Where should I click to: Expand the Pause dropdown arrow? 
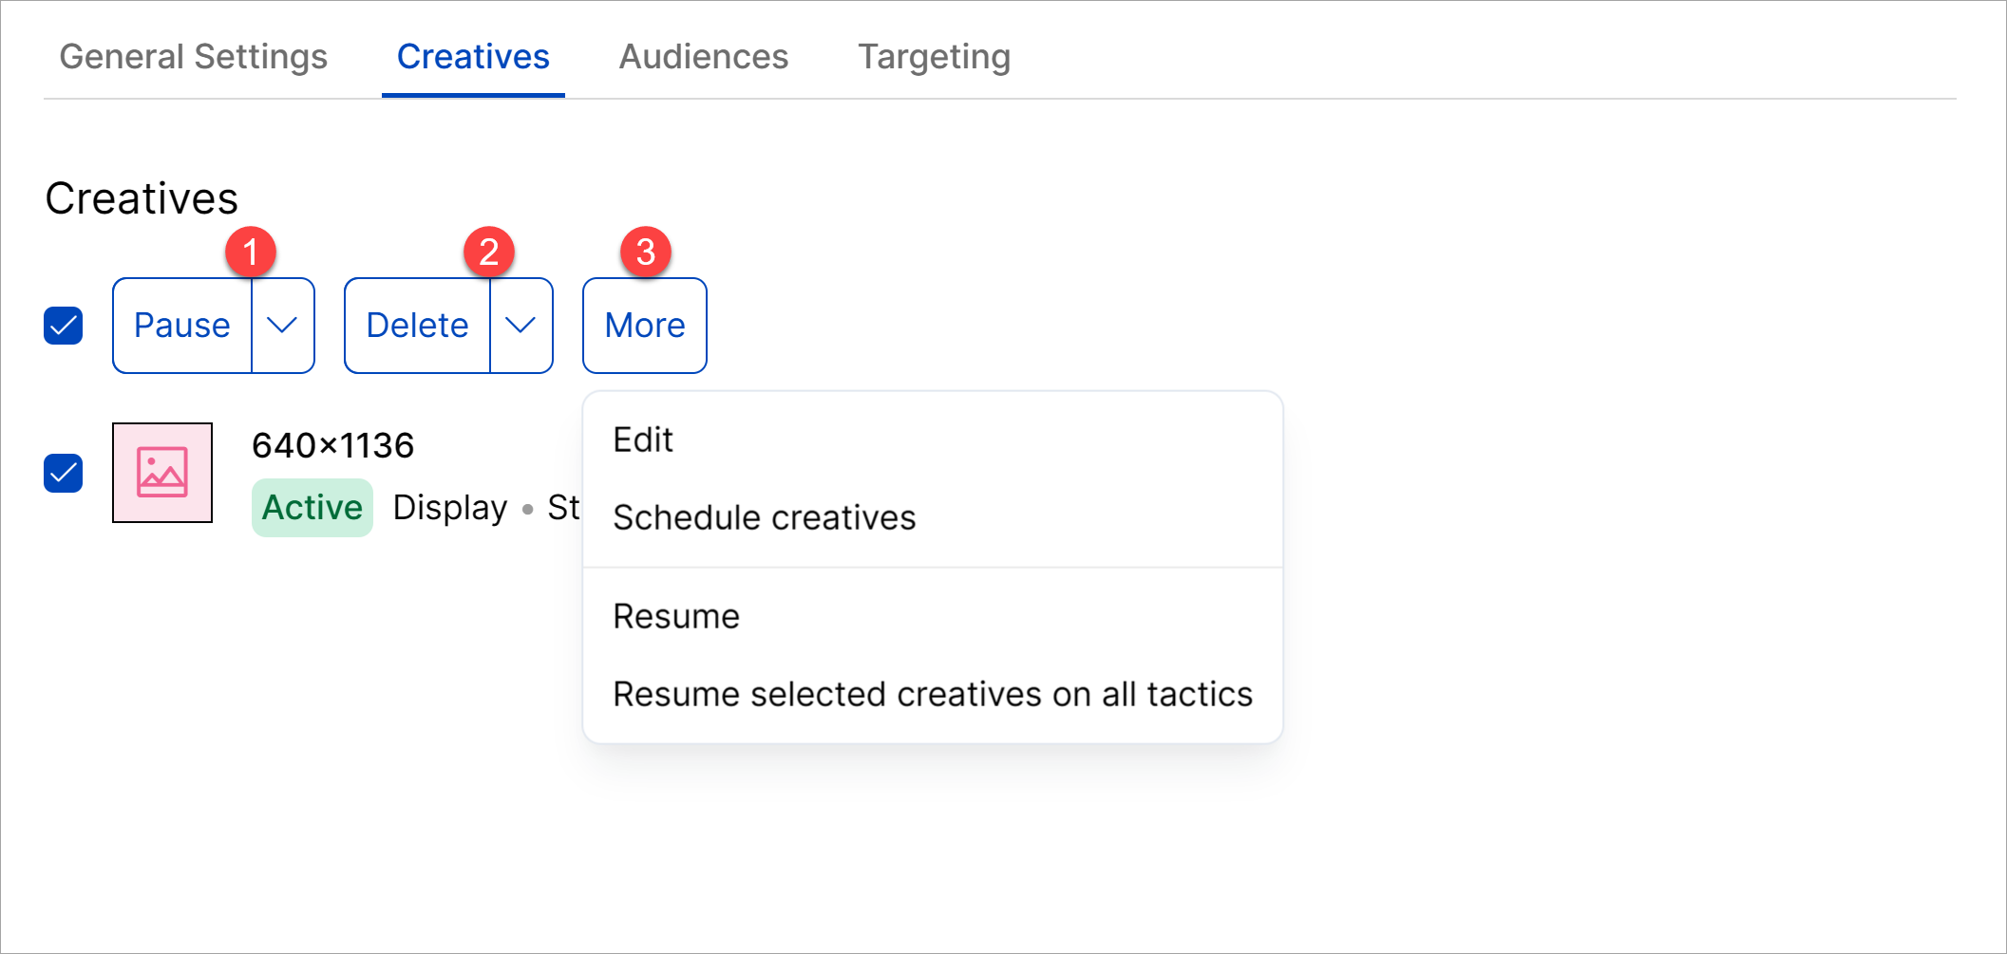283,326
